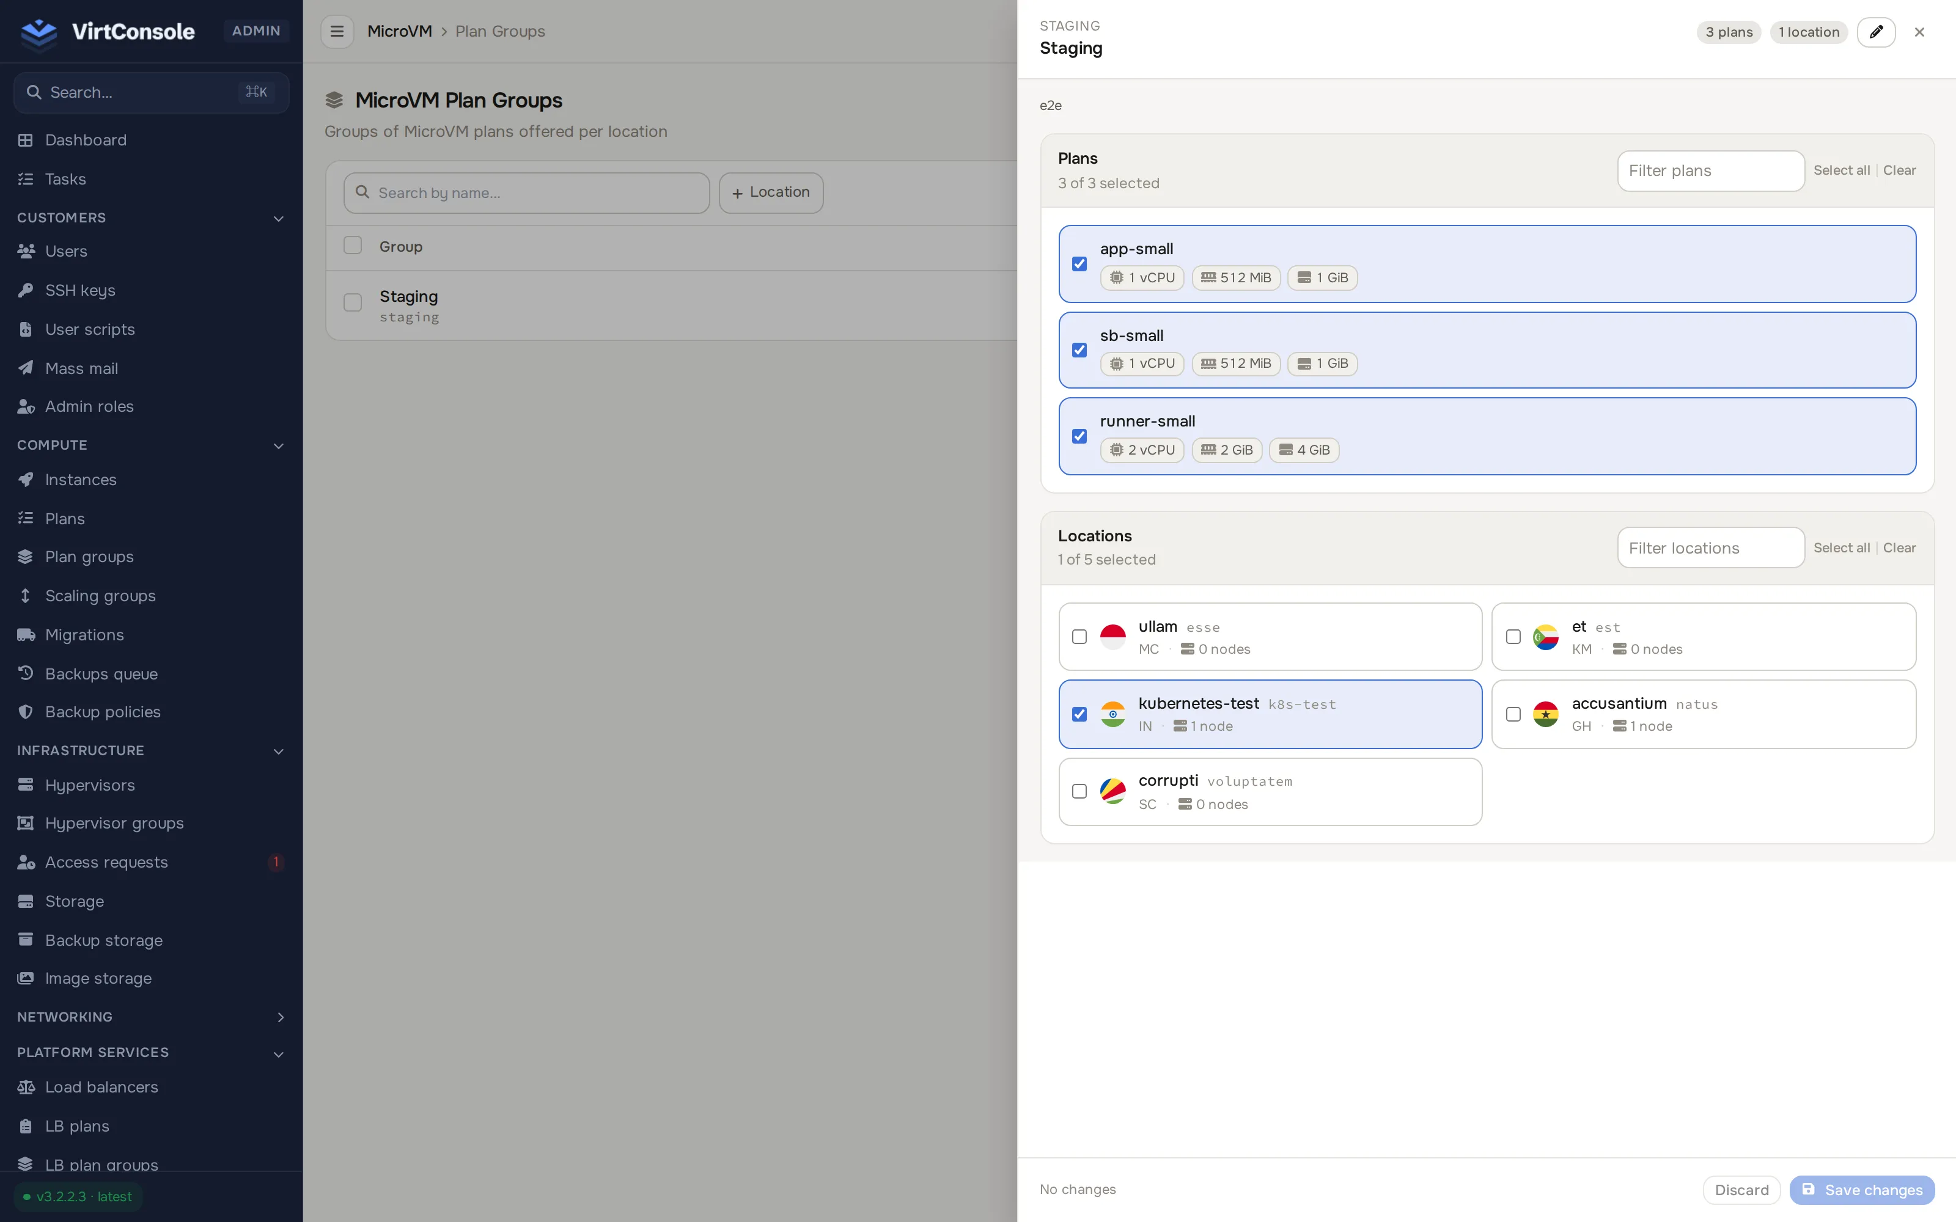Click the Instances rocket icon
The height and width of the screenshot is (1222, 1956).
[x=26, y=480]
